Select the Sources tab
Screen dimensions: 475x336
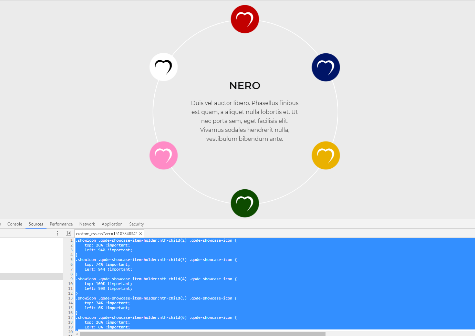[x=36, y=224]
